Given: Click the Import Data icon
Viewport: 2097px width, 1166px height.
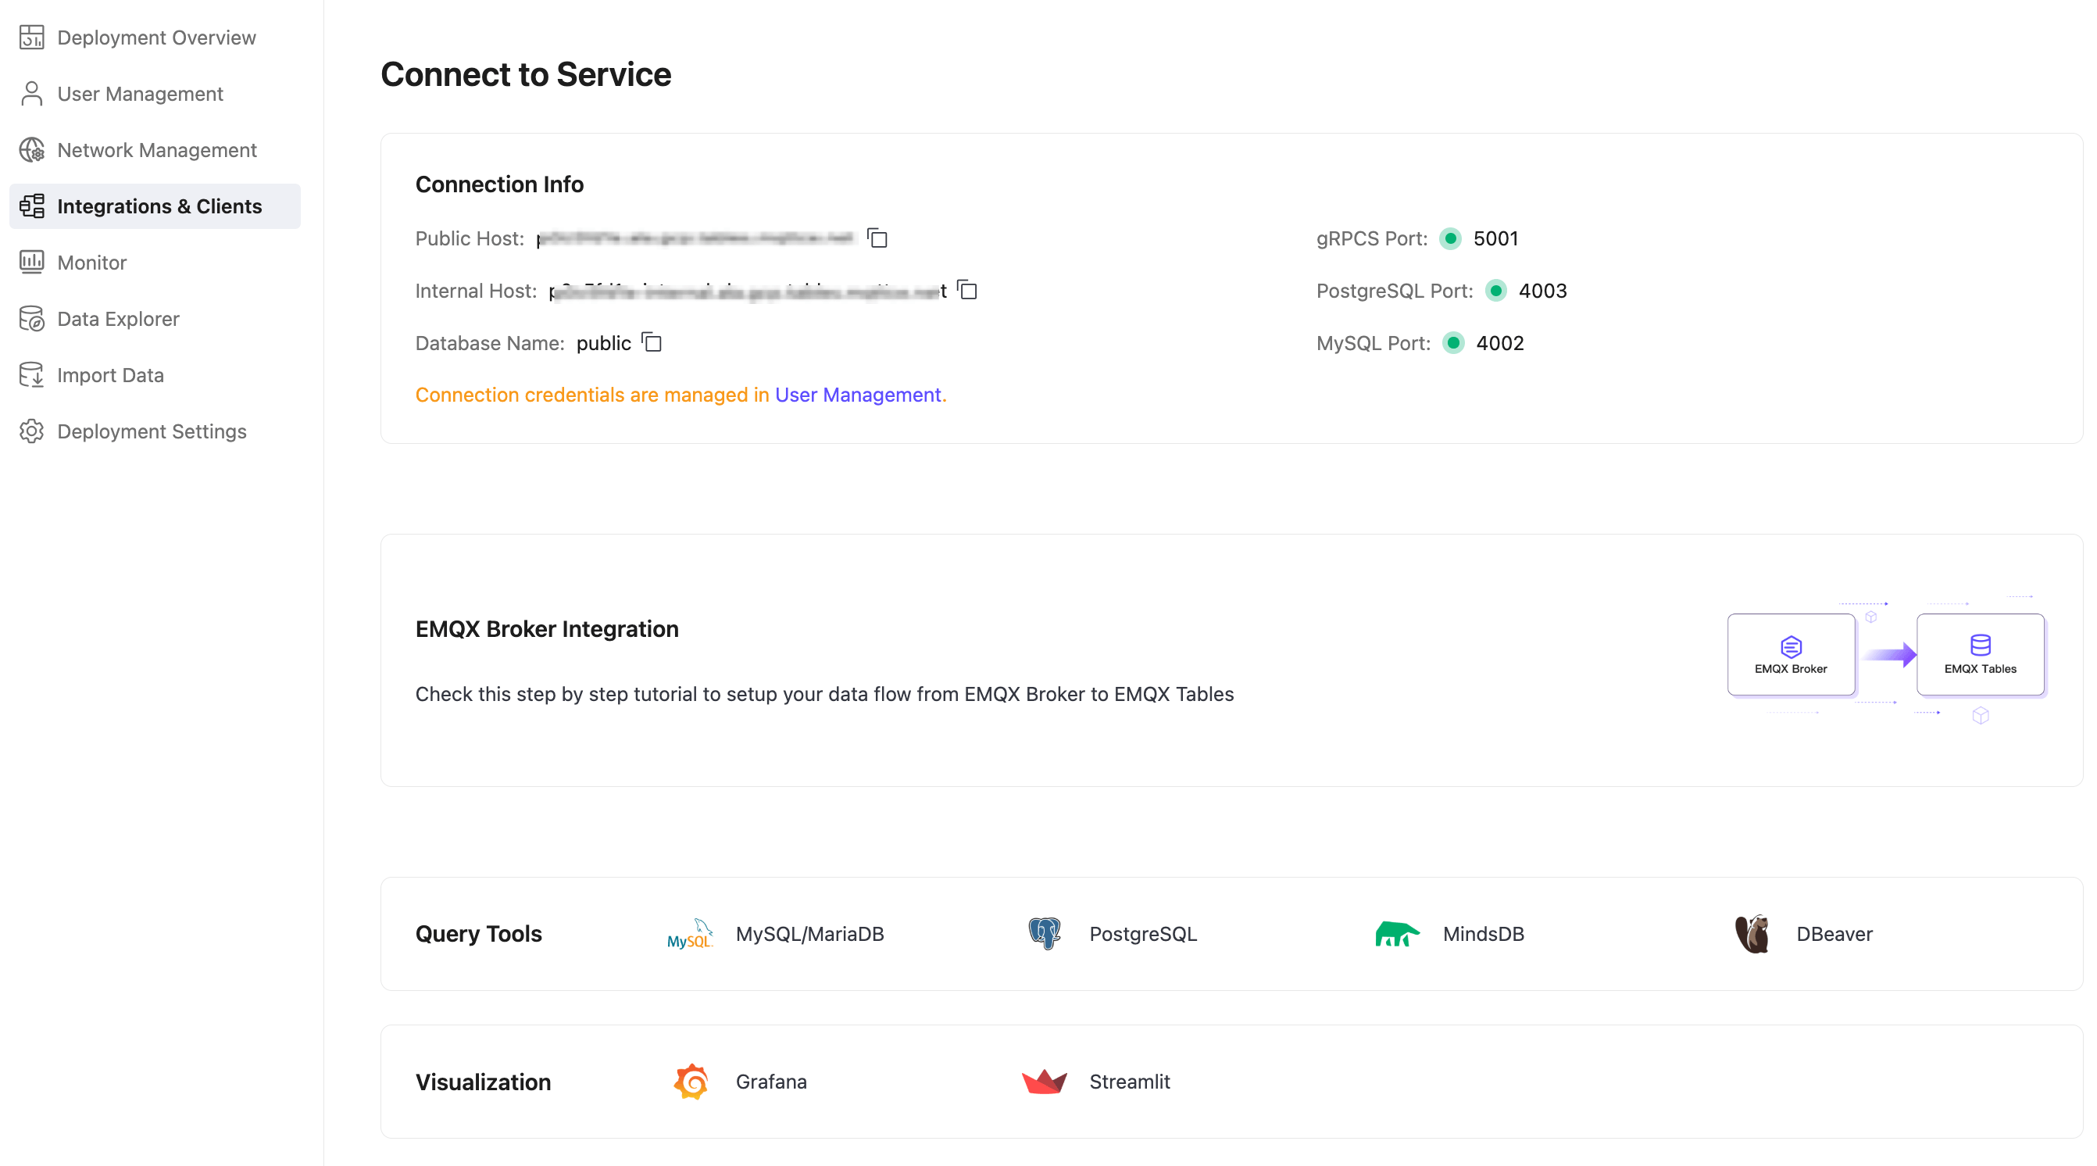Looking at the screenshot, I should [32, 374].
